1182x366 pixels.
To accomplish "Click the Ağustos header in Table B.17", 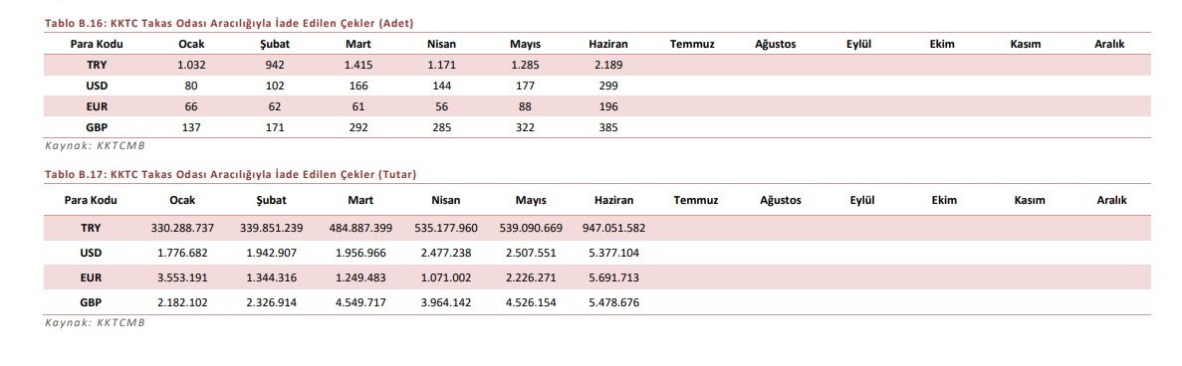I will coord(781,200).
